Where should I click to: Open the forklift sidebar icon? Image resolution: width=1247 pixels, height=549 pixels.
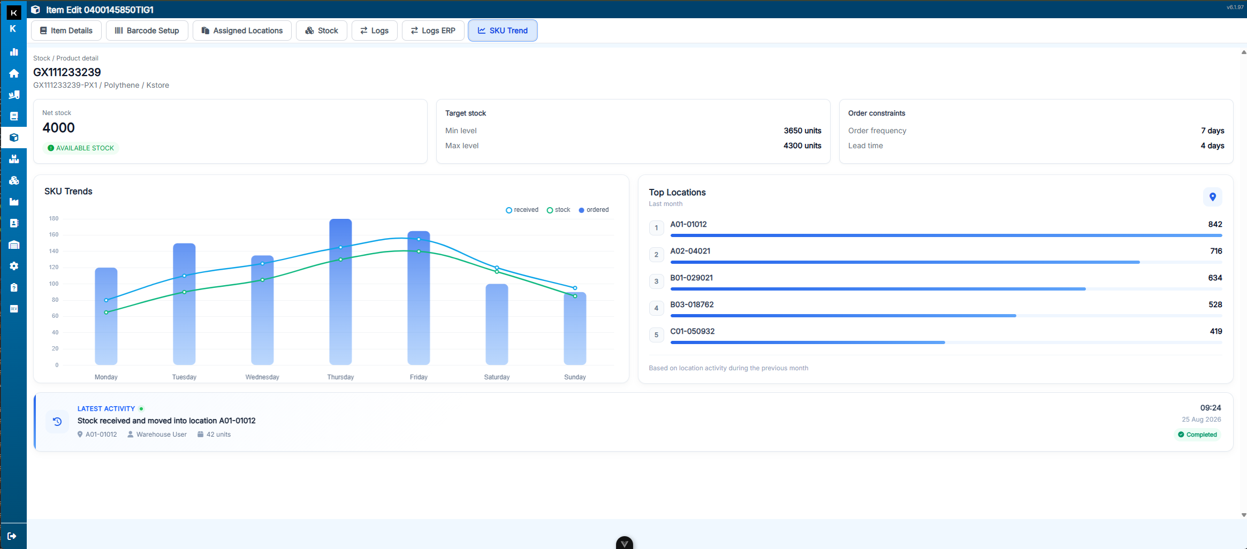click(14, 95)
